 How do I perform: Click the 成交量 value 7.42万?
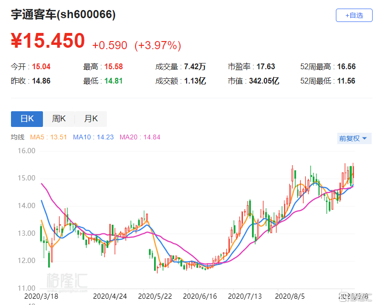pyautogui.click(x=195, y=66)
